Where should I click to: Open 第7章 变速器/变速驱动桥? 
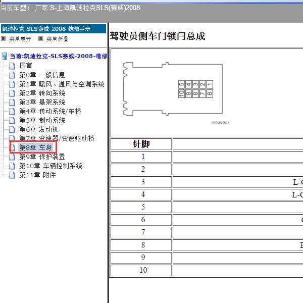pos(57,138)
